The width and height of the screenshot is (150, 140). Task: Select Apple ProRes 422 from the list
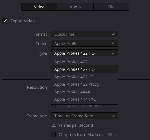85,62
